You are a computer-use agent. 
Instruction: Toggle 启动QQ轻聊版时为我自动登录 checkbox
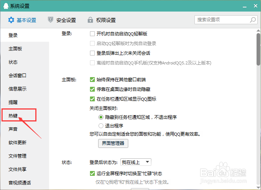pos(92,43)
